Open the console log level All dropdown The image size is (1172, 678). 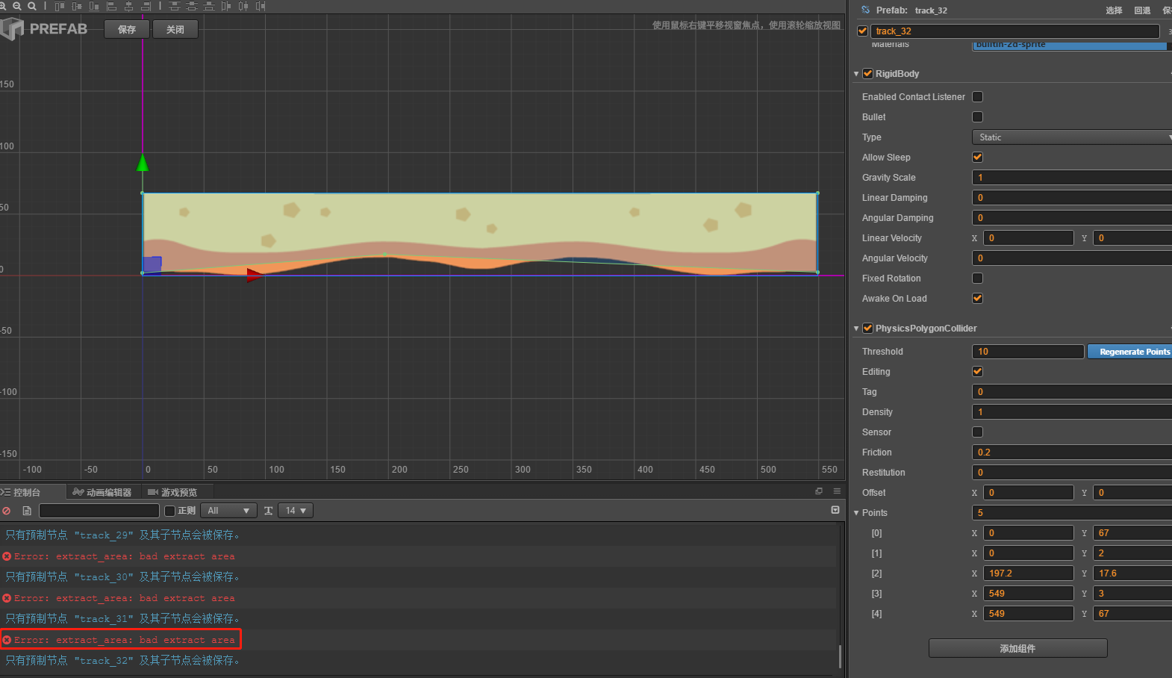(x=228, y=511)
